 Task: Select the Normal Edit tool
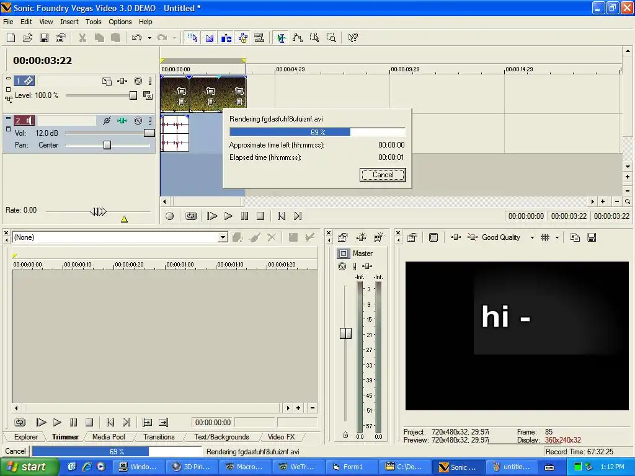(281, 38)
